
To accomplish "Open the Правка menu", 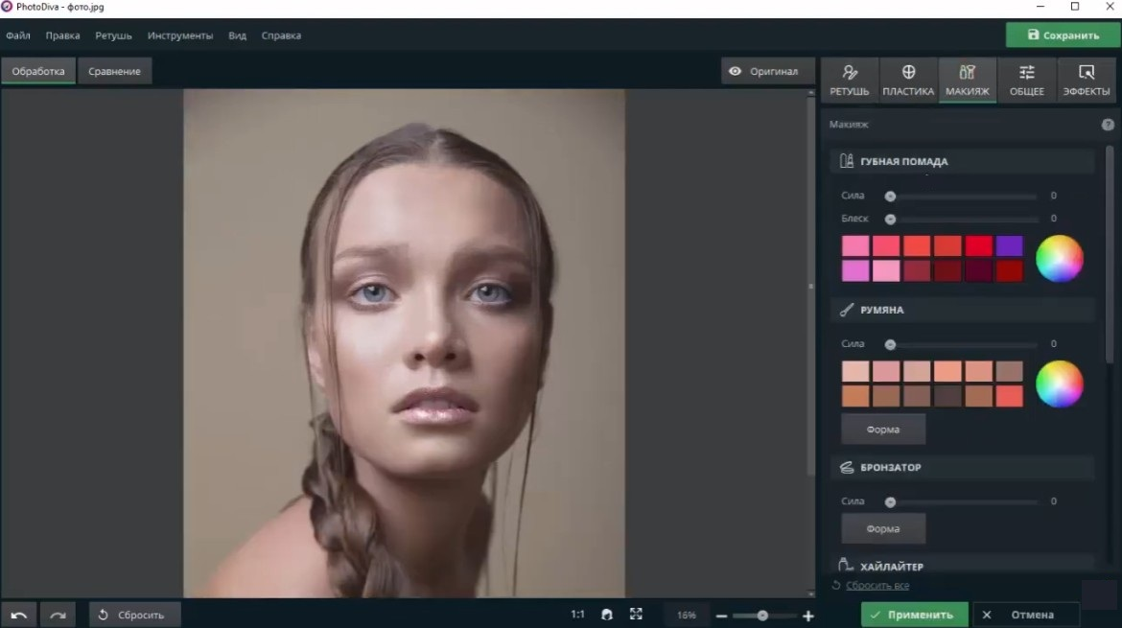I will pos(63,35).
